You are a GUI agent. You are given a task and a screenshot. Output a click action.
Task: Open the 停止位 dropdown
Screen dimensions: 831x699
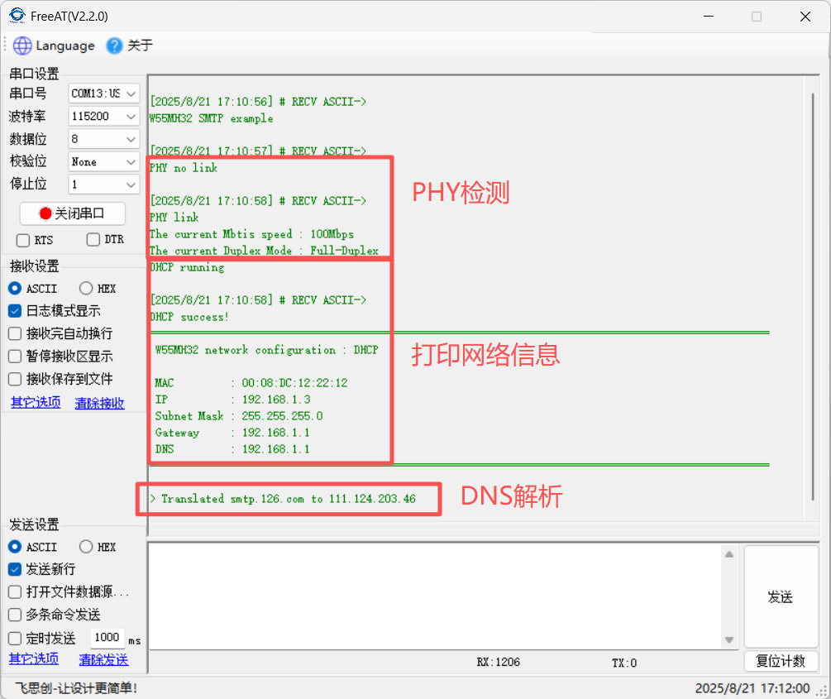[x=104, y=184]
